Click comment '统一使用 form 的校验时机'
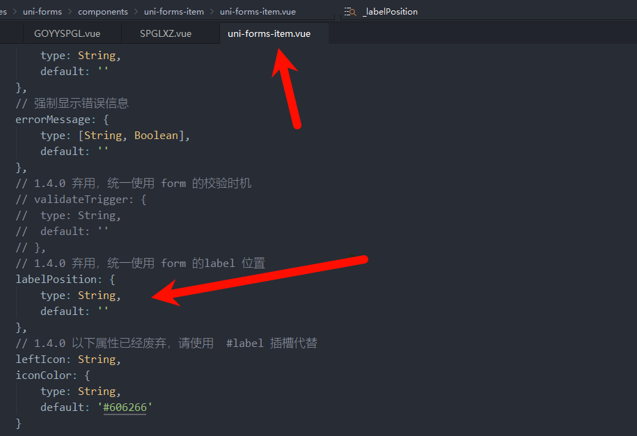The height and width of the screenshot is (436, 637). [133, 184]
